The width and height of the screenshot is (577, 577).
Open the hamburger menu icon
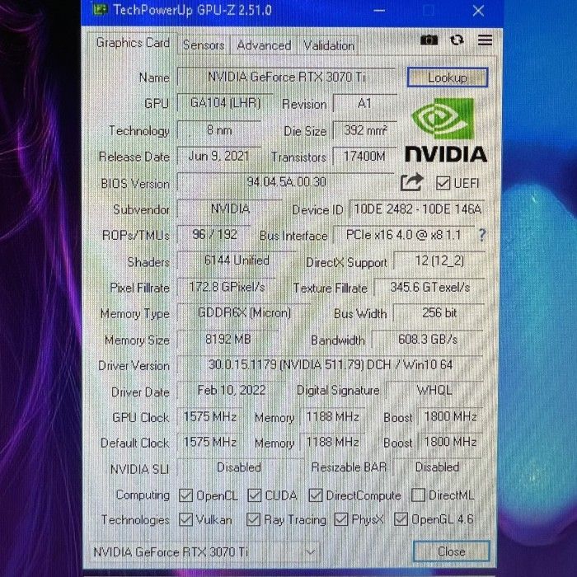tap(485, 40)
